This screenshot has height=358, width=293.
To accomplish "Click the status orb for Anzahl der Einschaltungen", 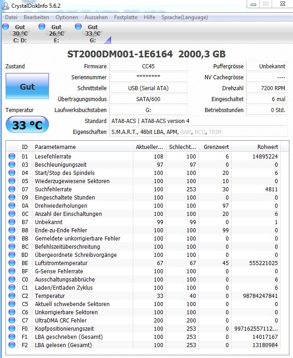I will 12,214.
